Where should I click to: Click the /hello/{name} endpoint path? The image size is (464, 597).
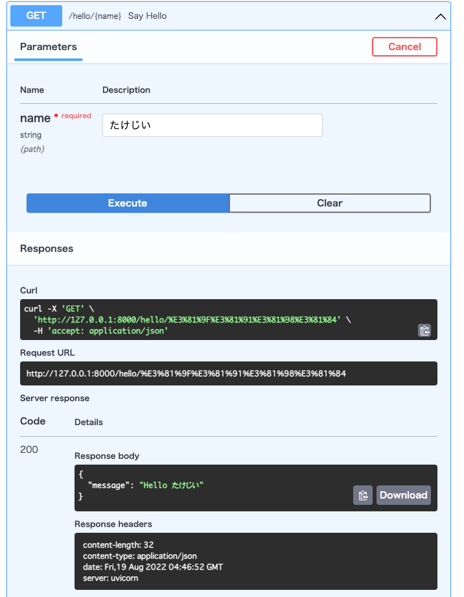click(x=95, y=16)
